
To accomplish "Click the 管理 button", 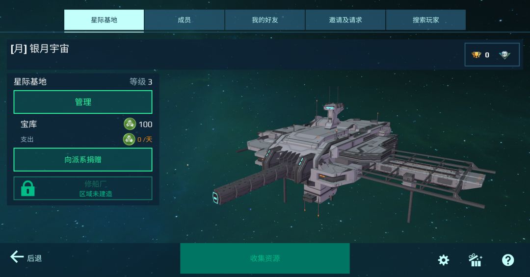I will (83, 102).
